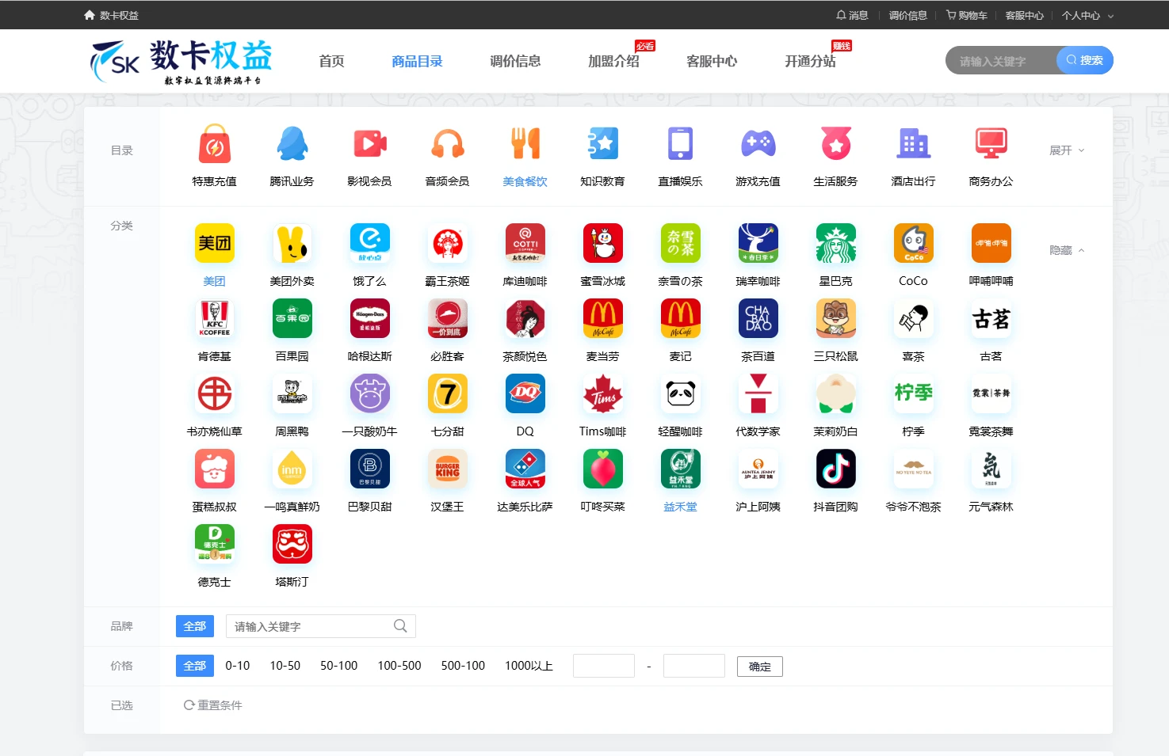Focus the minimum price input box

tap(604, 666)
